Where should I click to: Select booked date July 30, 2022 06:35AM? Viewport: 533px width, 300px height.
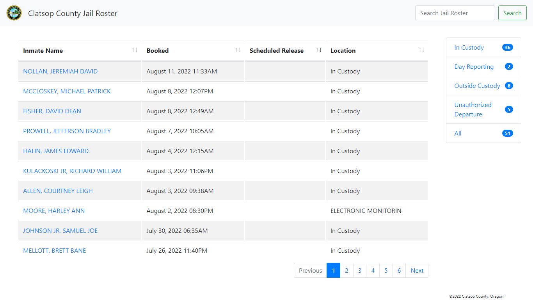[x=177, y=231]
